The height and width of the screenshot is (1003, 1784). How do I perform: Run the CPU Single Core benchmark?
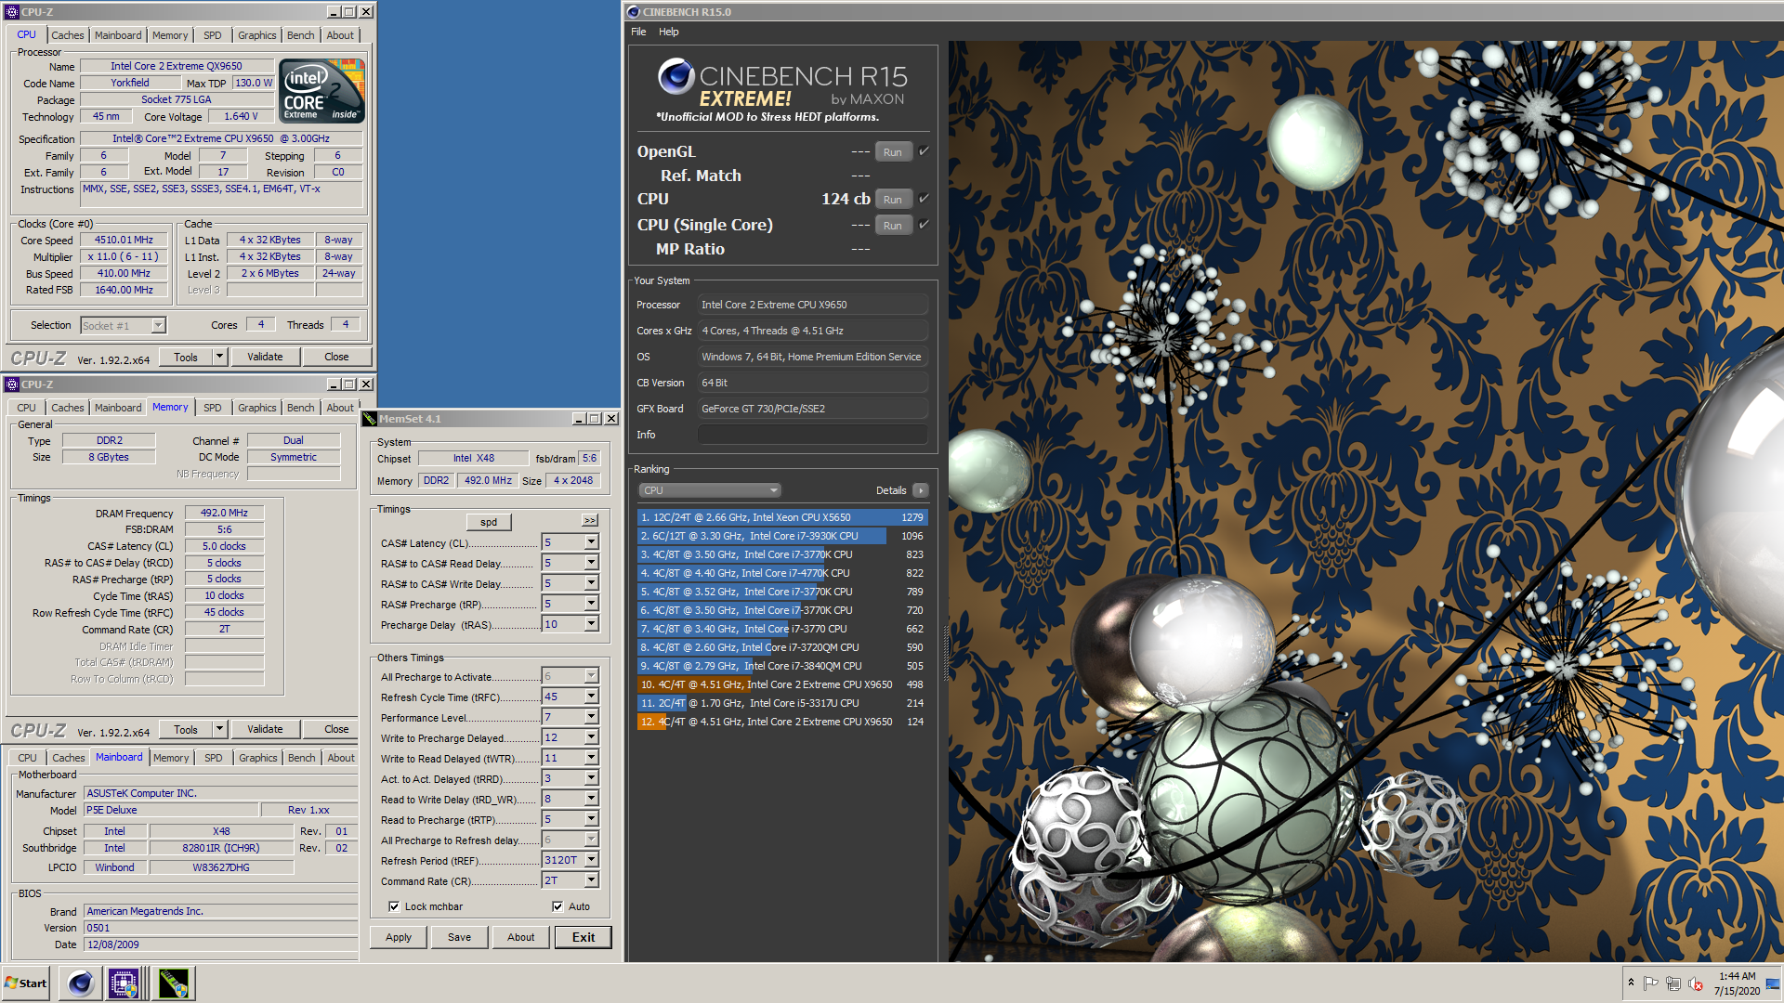(893, 225)
